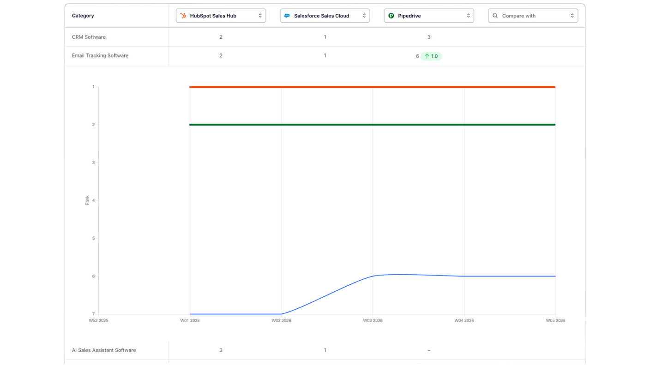Viewport: 650px width, 365px height.
Task: Click Salesforce's rank 1 in AI Sales Assistant
Action: pyautogui.click(x=325, y=350)
